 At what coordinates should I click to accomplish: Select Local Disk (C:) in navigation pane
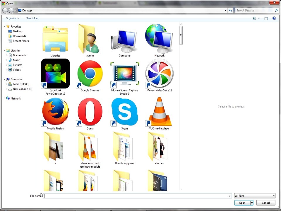pyautogui.click(x=19, y=84)
